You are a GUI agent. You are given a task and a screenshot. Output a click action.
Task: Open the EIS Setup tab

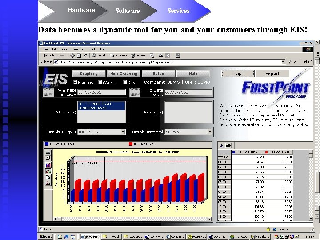click(158, 74)
